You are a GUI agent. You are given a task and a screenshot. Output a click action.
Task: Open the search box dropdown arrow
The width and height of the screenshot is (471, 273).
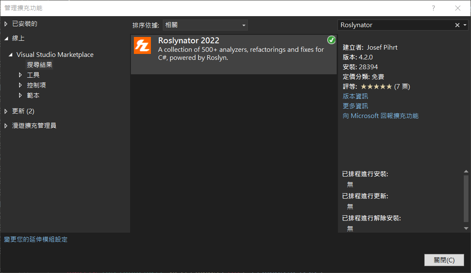coord(465,25)
